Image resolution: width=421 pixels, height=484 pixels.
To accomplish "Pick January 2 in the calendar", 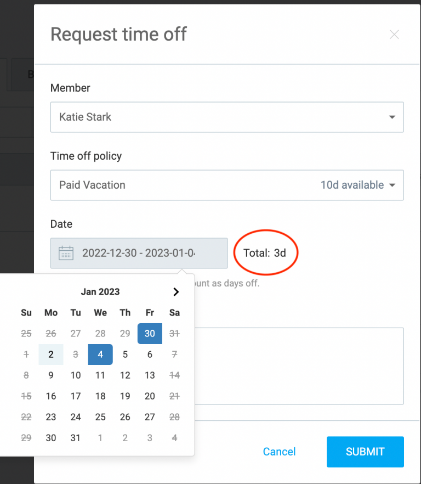I will click(50, 354).
